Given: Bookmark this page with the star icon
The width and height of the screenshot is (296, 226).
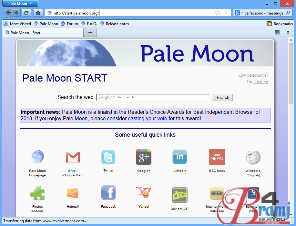Looking at the screenshot, I should 218,13.
